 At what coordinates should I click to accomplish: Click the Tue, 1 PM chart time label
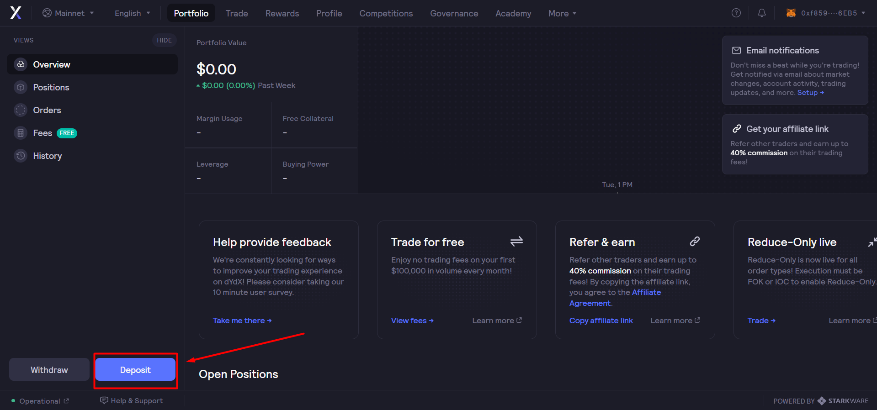click(x=617, y=184)
